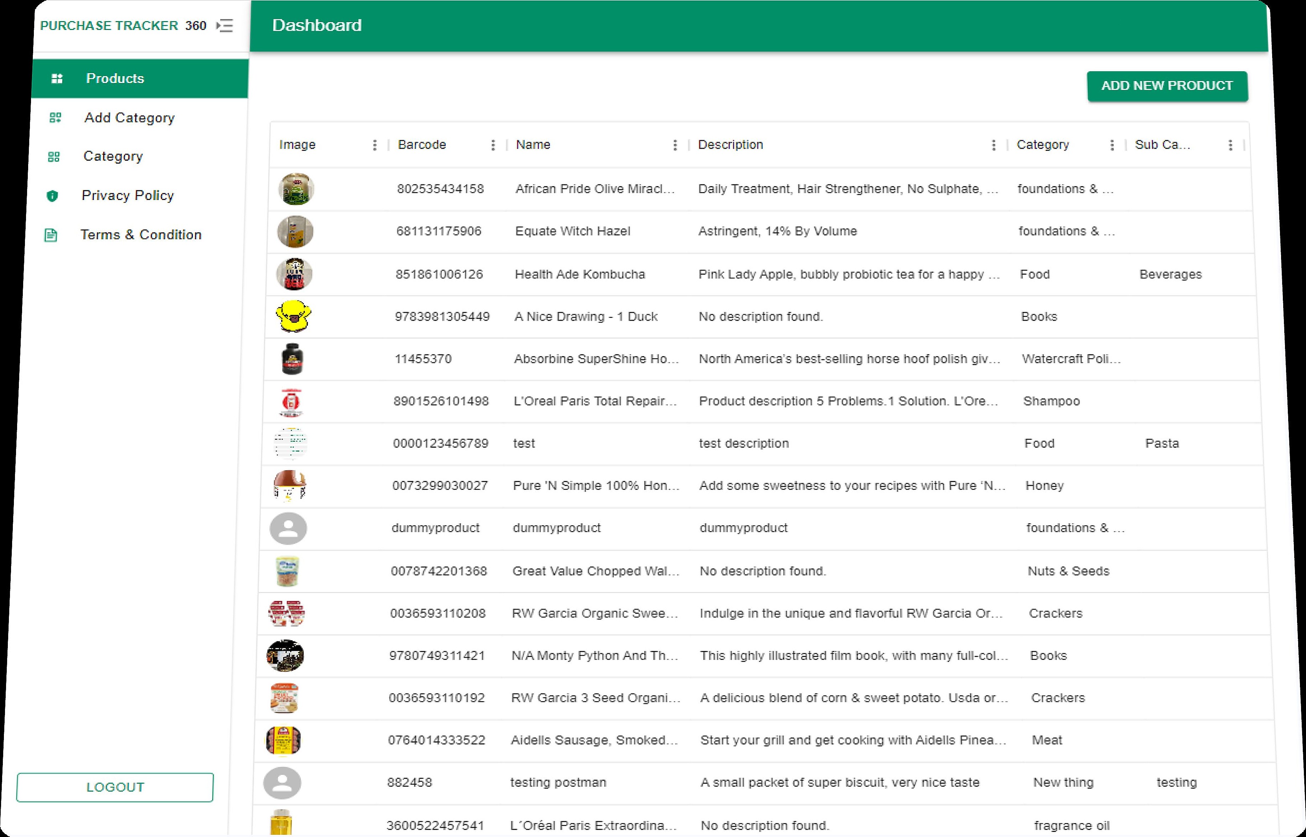Click the Aidells Sausage product image
Viewport: 1306px width, 837px height.
(x=283, y=741)
